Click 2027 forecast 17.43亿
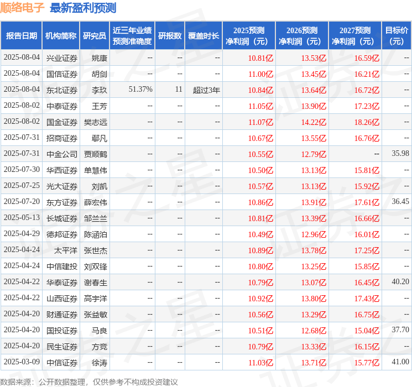The width and height of the screenshot is (412, 387). click(x=367, y=299)
